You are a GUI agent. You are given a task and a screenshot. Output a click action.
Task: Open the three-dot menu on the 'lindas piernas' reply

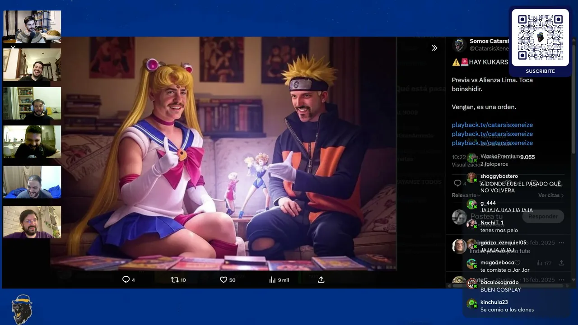561,243
